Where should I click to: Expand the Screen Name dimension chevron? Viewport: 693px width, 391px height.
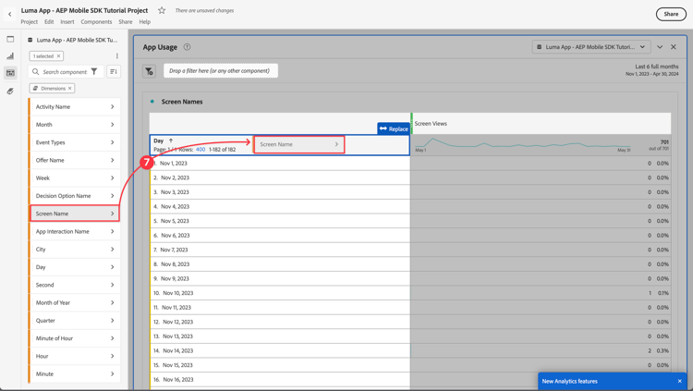point(112,214)
